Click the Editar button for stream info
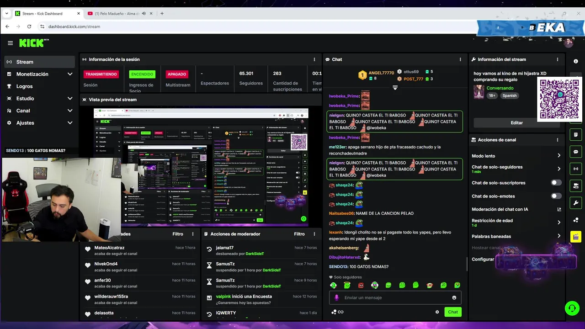Screen dimensions: 585x329 point(516,122)
